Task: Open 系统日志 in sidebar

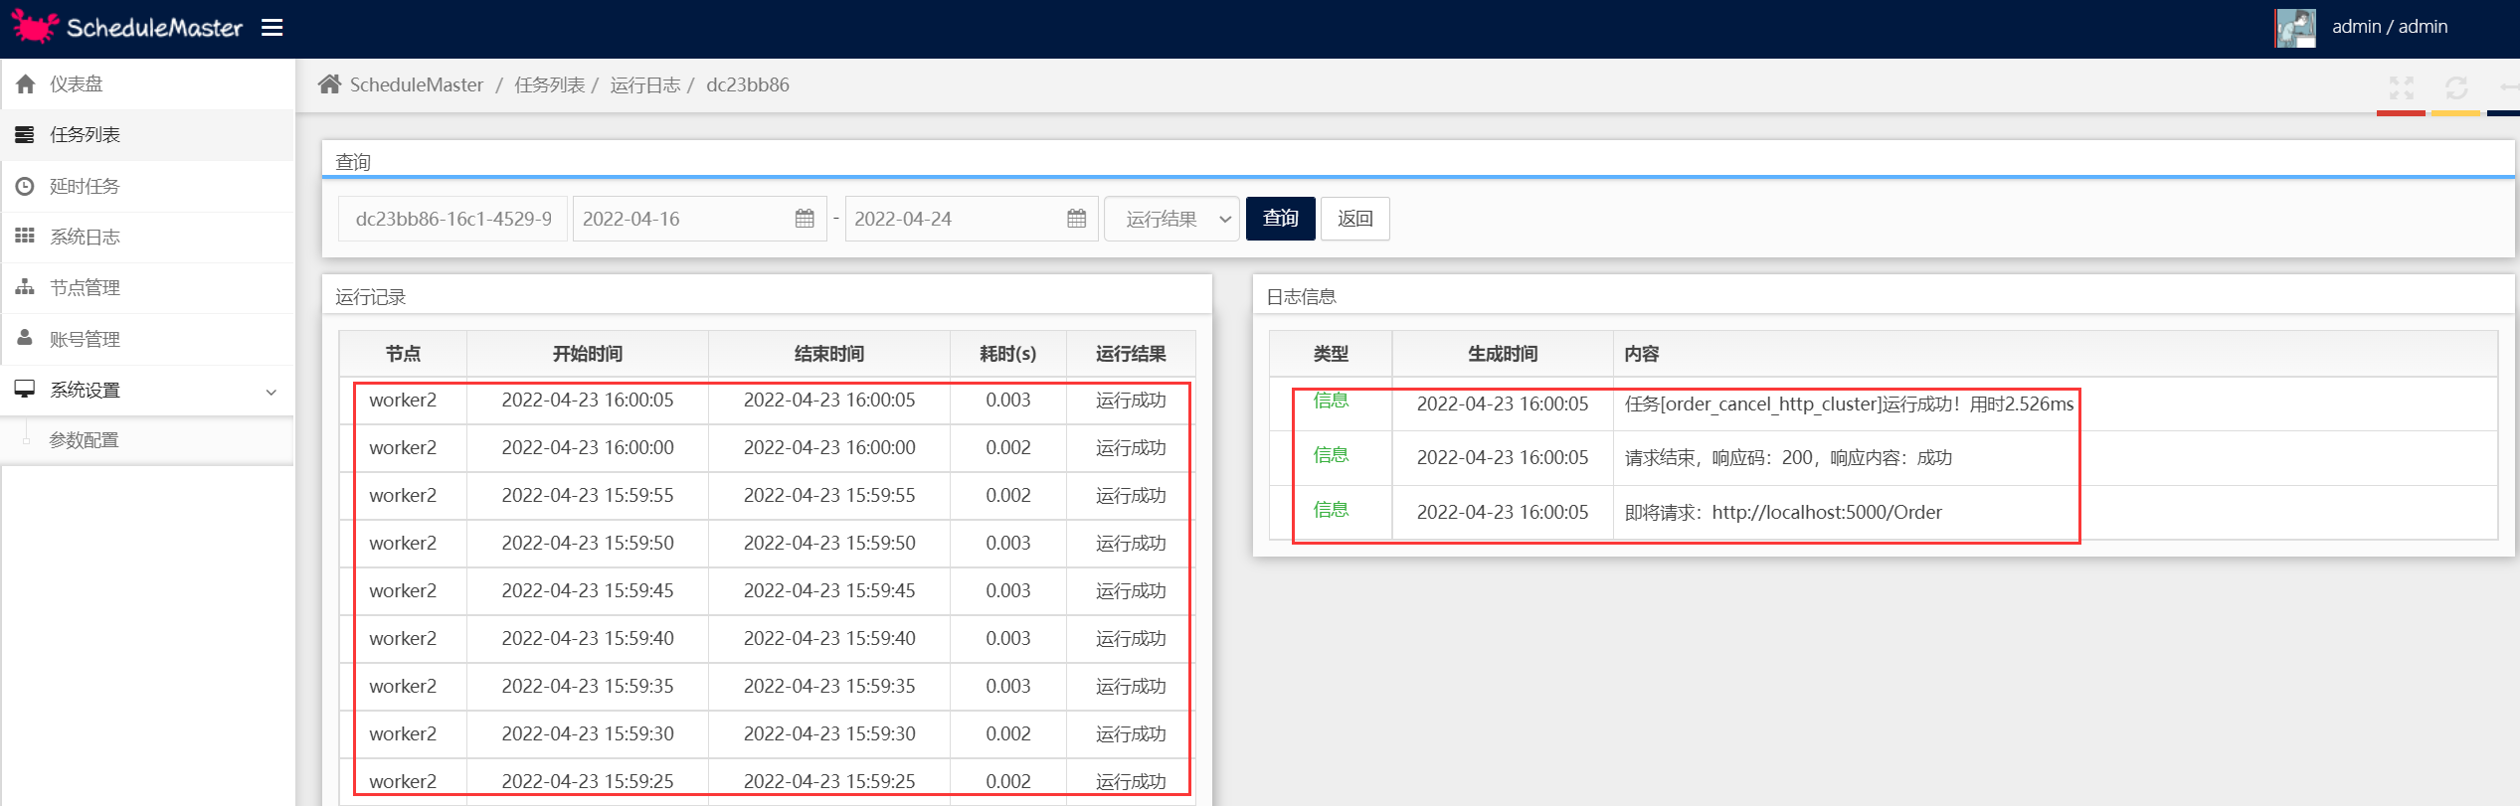Action: point(148,237)
